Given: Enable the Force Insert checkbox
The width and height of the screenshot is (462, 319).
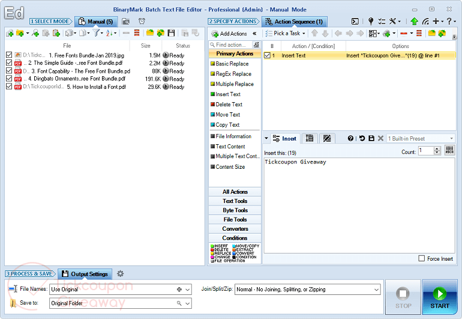Looking at the screenshot, I should pyautogui.click(x=422, y=258).
